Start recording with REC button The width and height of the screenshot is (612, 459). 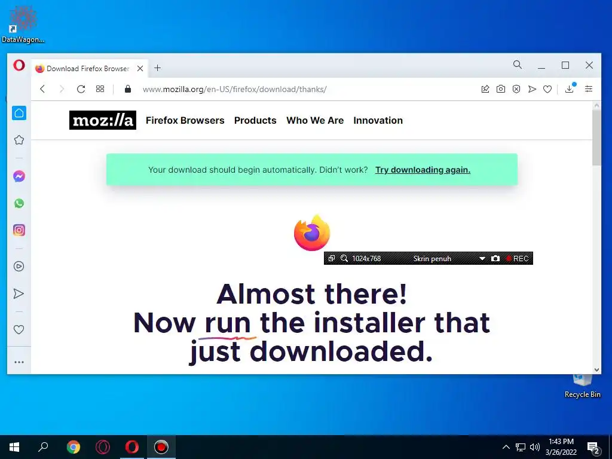517,258
